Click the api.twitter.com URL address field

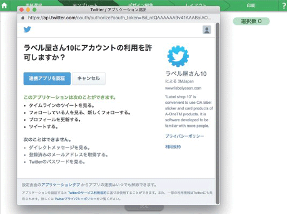[119, 18]
